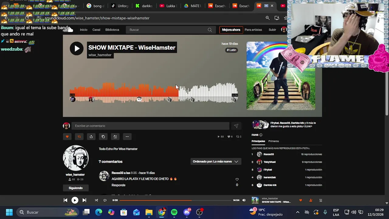Open Raxss33's avatar beside the comment
The height and width of the screenshot is (219, 389).
point(104,176)
